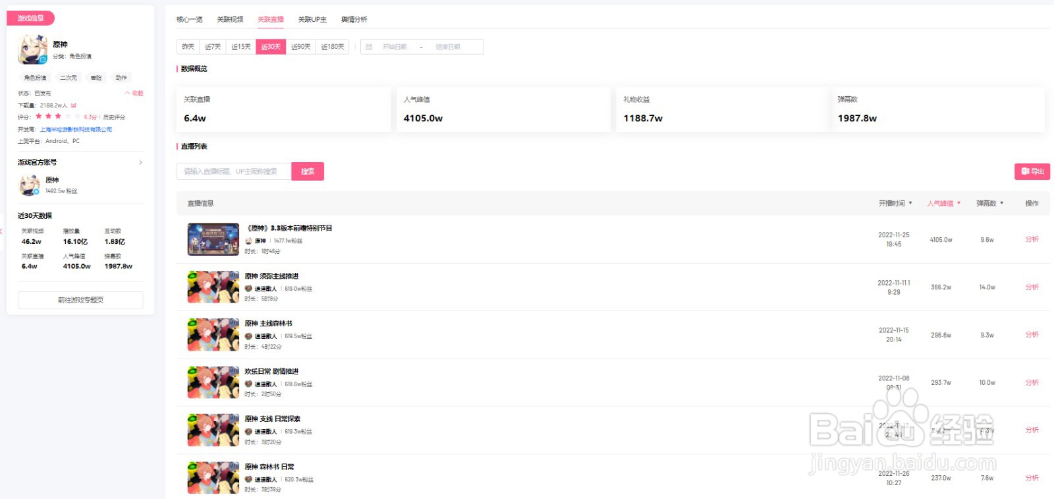This screenshot has height=499, width=1054.
Task: Open the 原神 支线 日常探索 stream thumbnail
Action: [x=213, y=430]
